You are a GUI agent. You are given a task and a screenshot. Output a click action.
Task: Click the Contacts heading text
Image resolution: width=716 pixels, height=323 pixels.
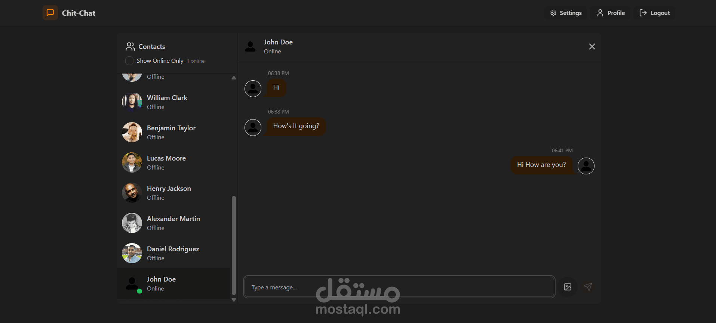(152, 47)
